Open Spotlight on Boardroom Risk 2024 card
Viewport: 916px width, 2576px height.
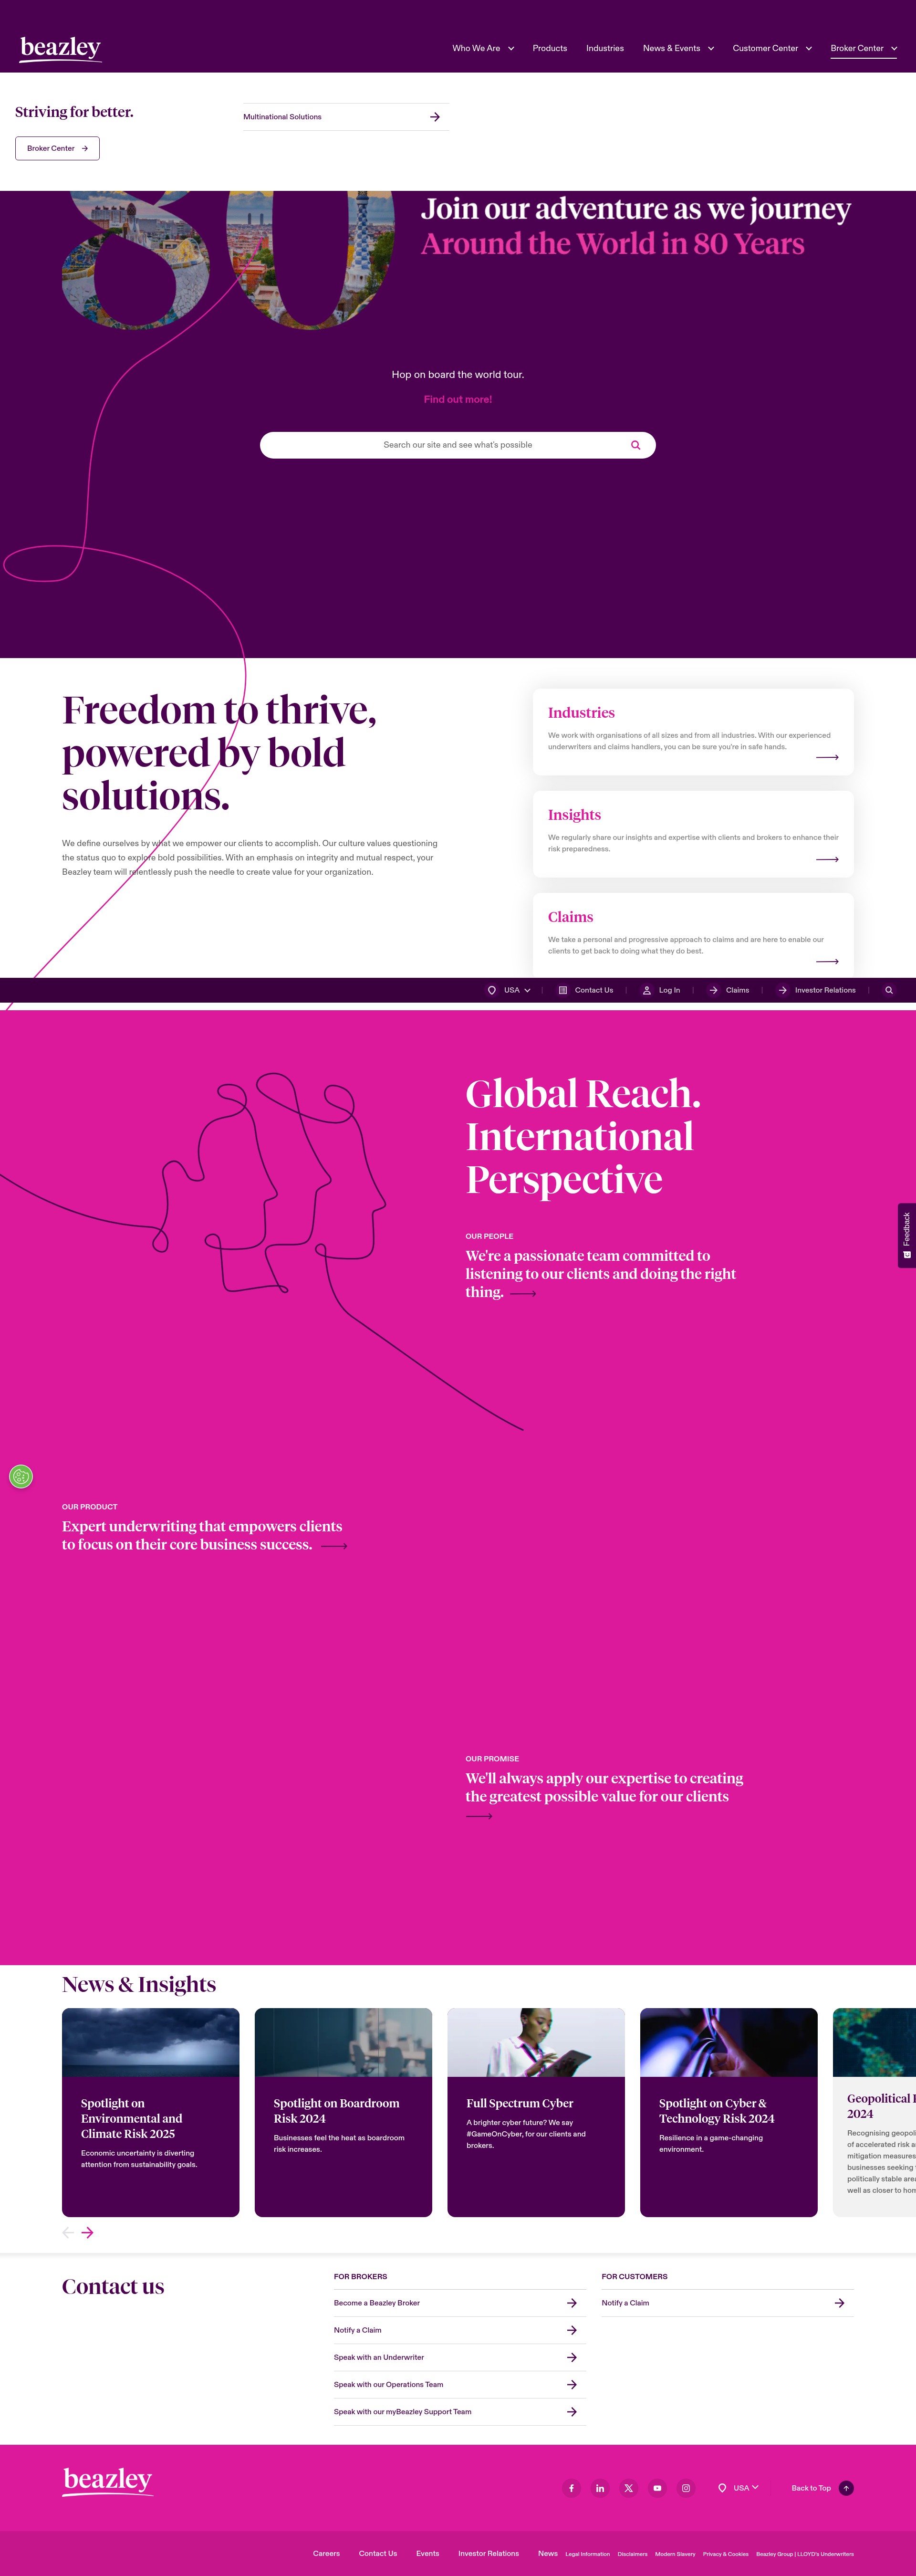pyautogui.click(x=343, y=2112)
